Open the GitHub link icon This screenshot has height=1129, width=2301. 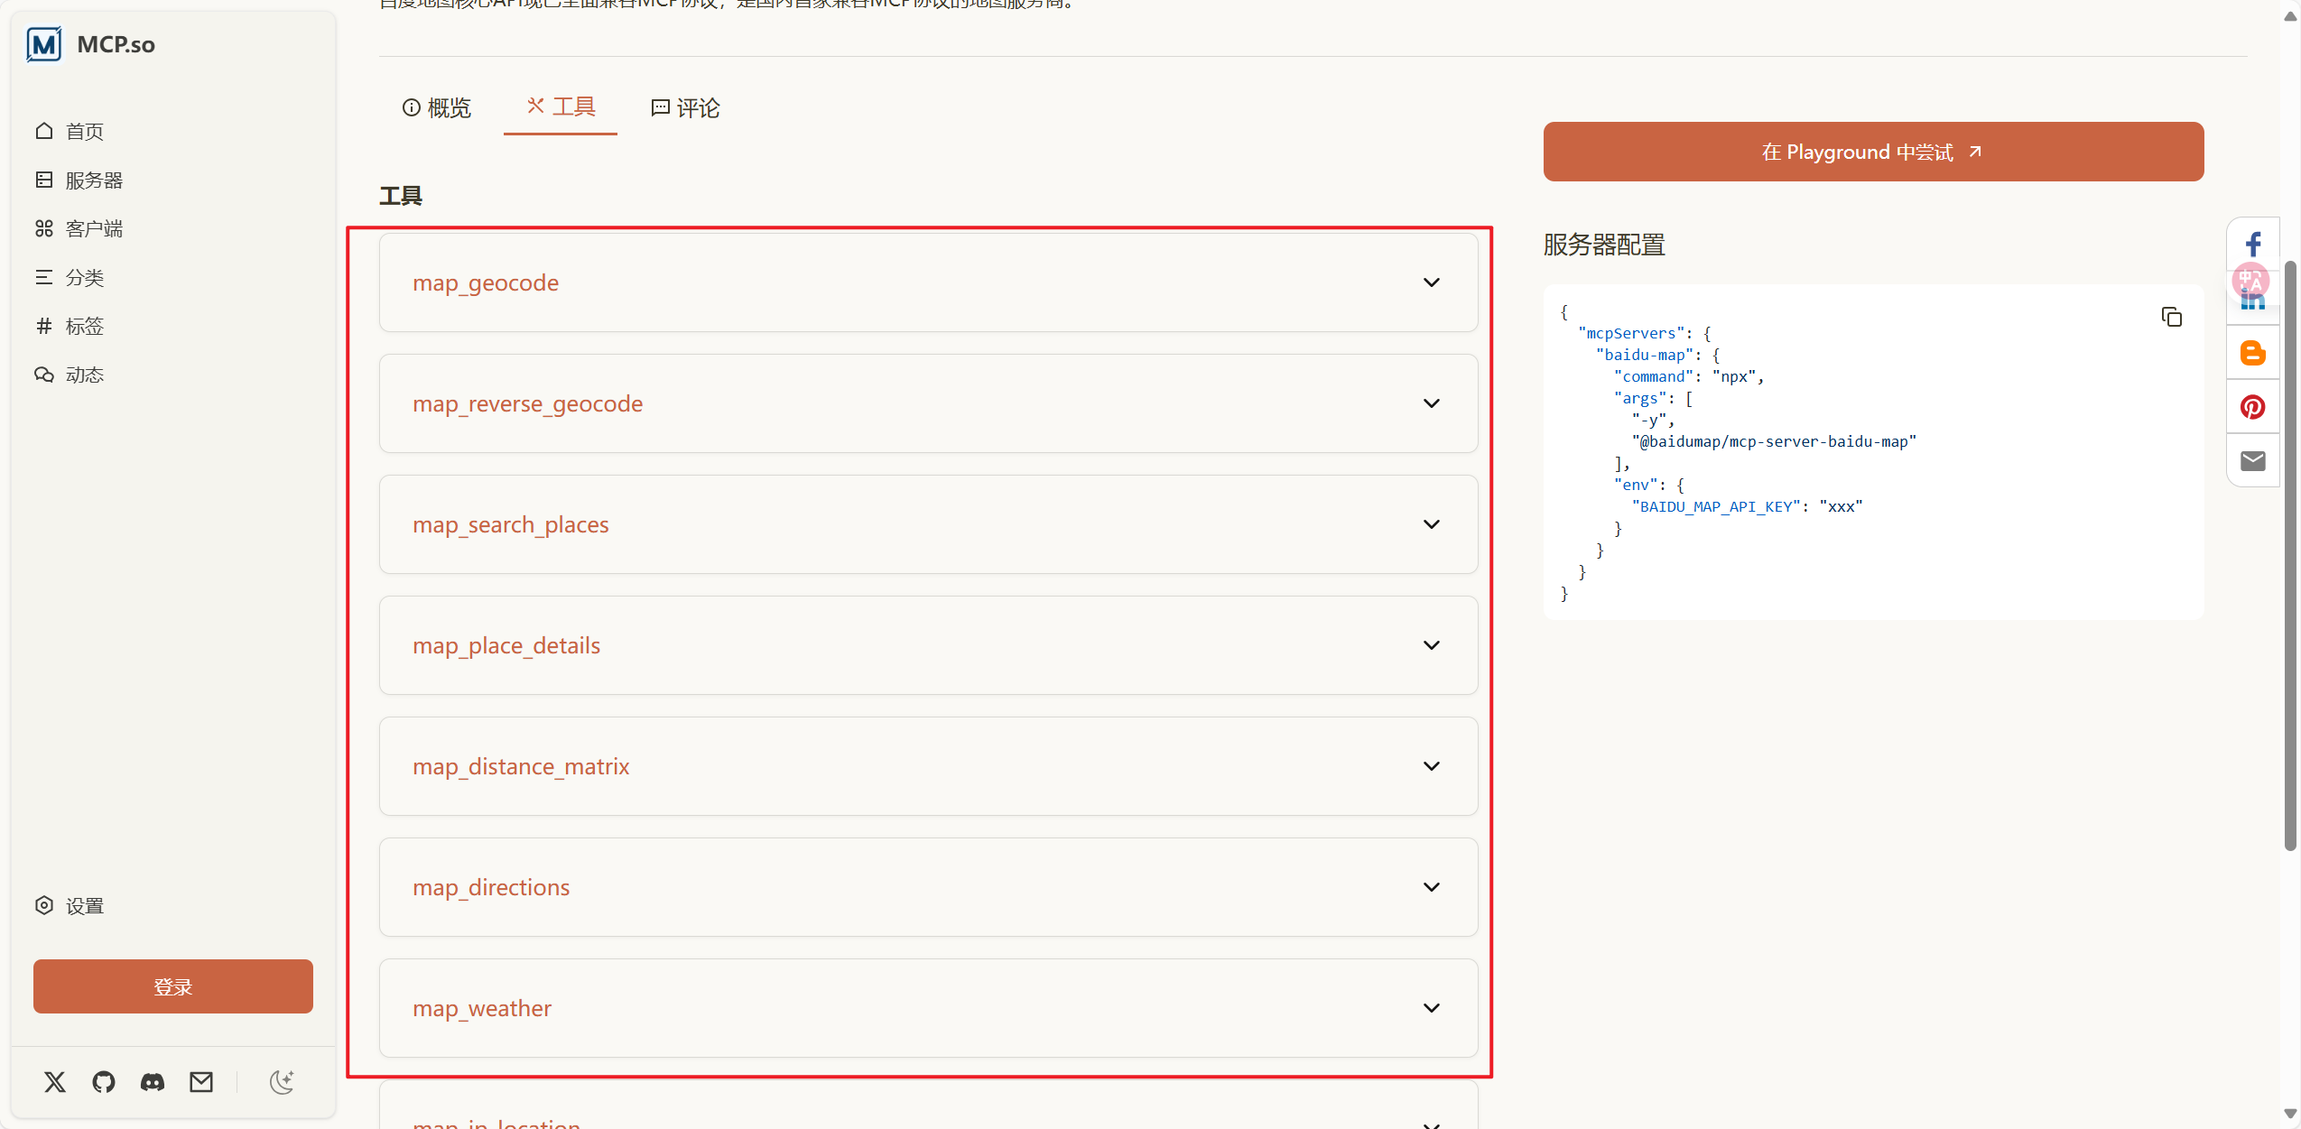pyautogui.click(x=104, y=1081)
